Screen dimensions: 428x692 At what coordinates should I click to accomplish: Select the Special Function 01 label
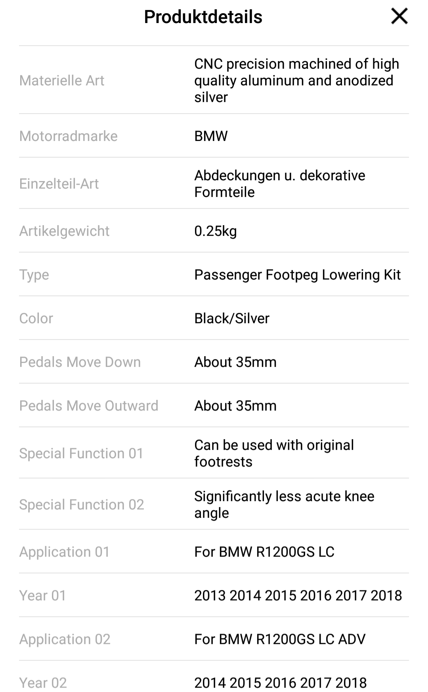click(81, 453)
